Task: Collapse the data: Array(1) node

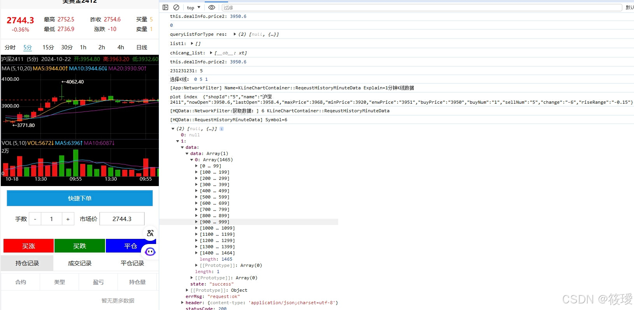Action: (187, 153)
